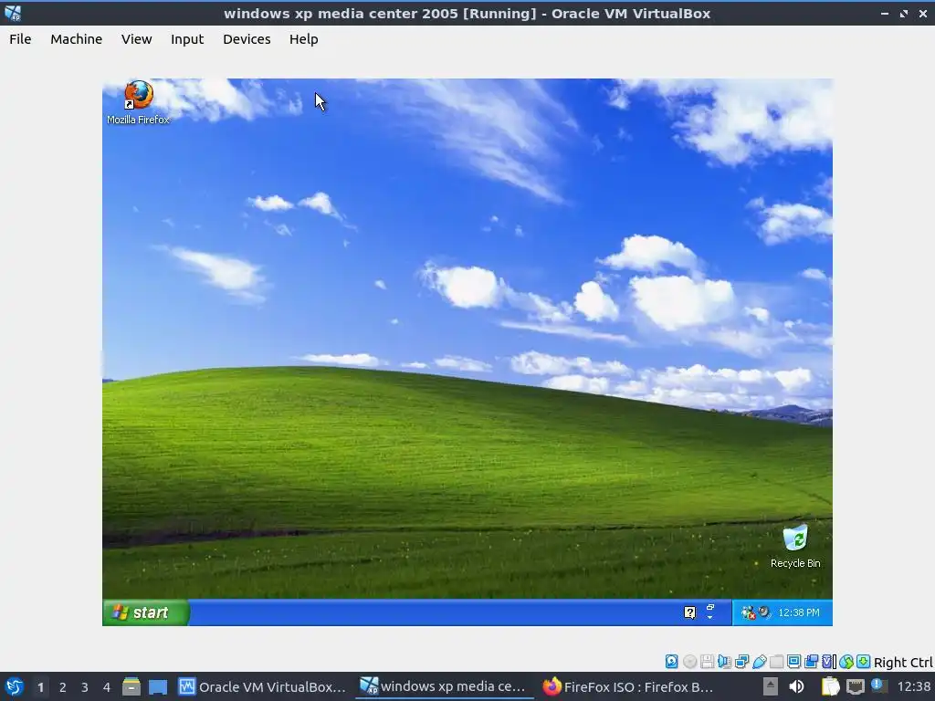Switch to workspace 3
935x701 pixels.
(x=85, y=687)
